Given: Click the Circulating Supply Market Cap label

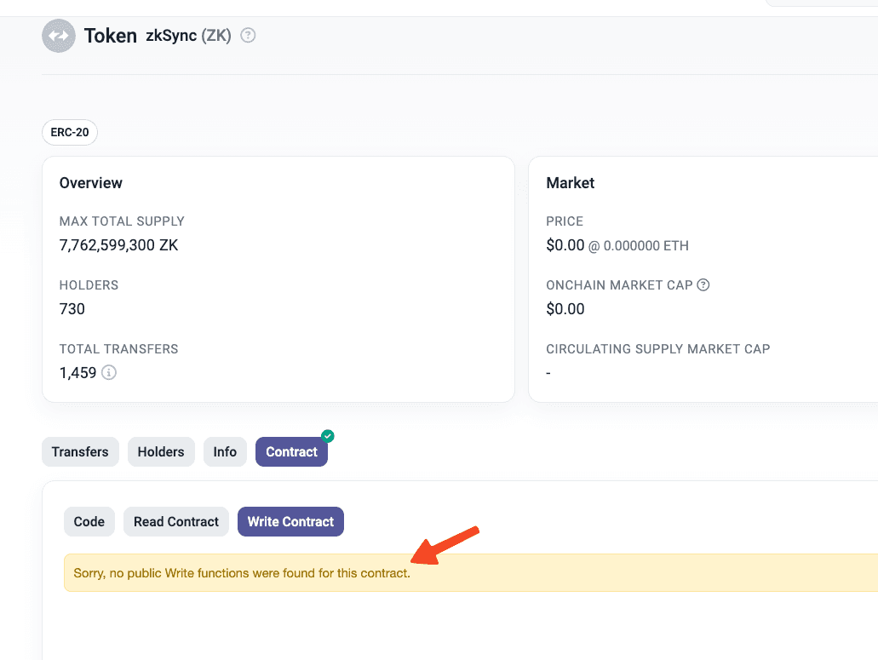Looking at the screenshot, I should tap(658, 349).
